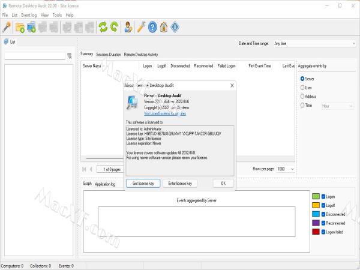Screen dimensions: 360x270
Task: Open the Visit LizardSystems link
Action: pyautogui.click(x=165, y=113)
